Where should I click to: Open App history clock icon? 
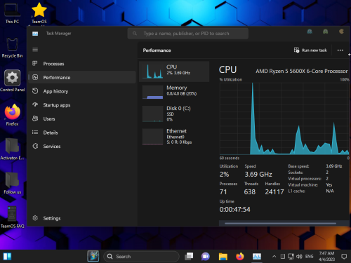coord(35,91)
